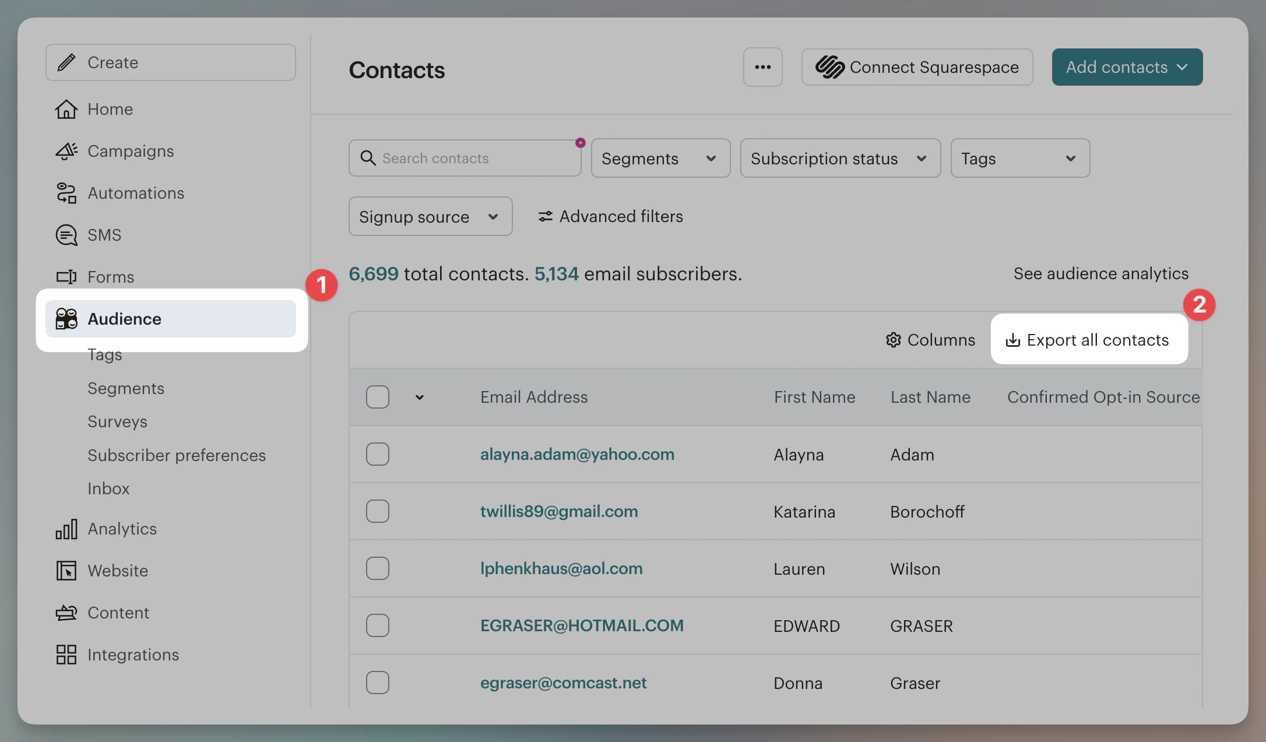
Task: Click the Forms icon in sidebar
Action: pyautogui.click(x=66, y=277)
